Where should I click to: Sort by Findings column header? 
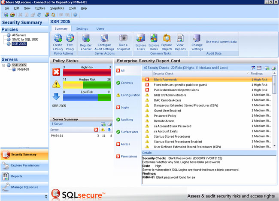[x=261, y=74]
